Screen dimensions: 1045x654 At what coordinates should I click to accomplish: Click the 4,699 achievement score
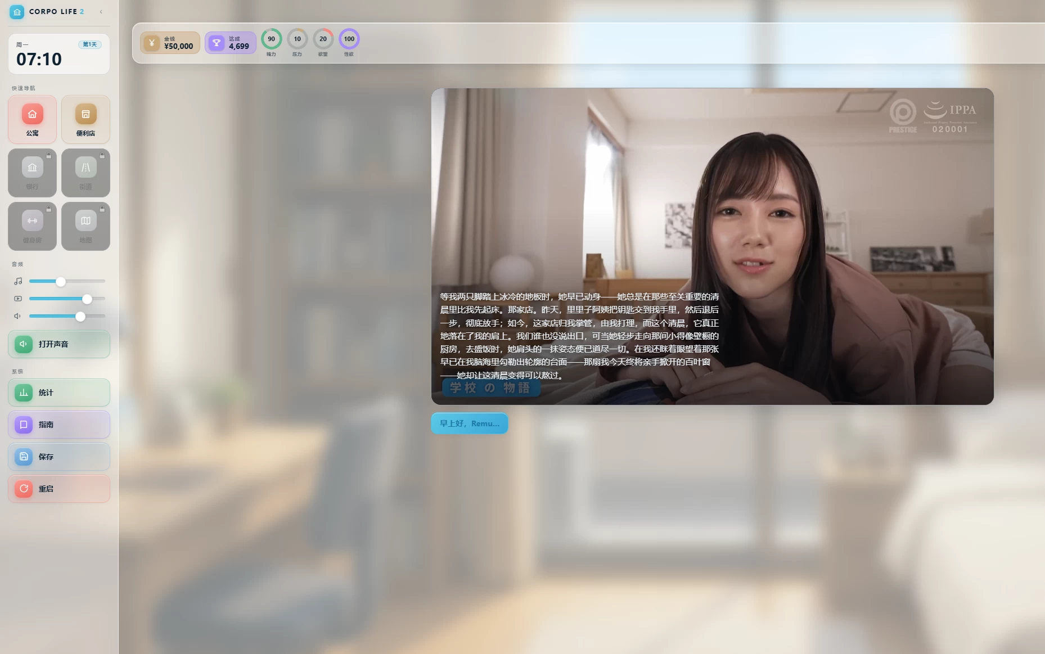(239, 47)
